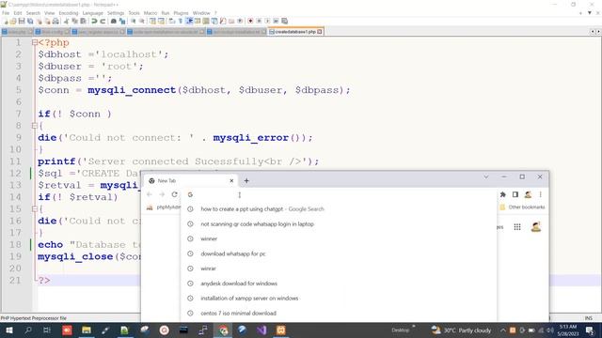Image resolution: width=602 pixels, height=338 pixels.
Task: Open the Macro menu in Notepad++
Action: 150,13
